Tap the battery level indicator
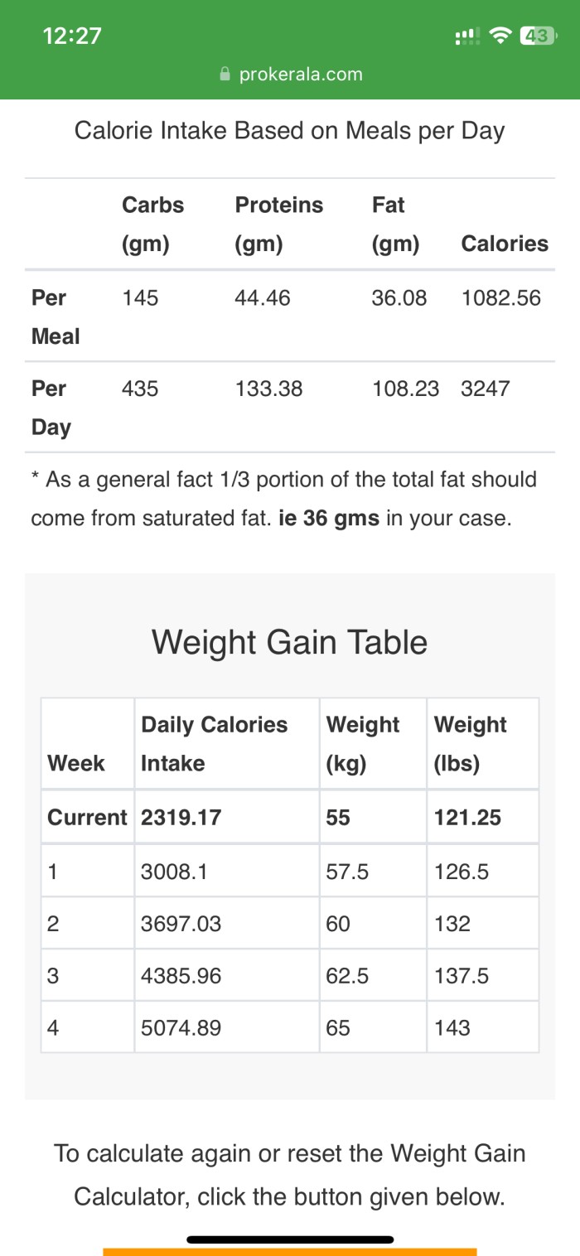 coord(538,36)
